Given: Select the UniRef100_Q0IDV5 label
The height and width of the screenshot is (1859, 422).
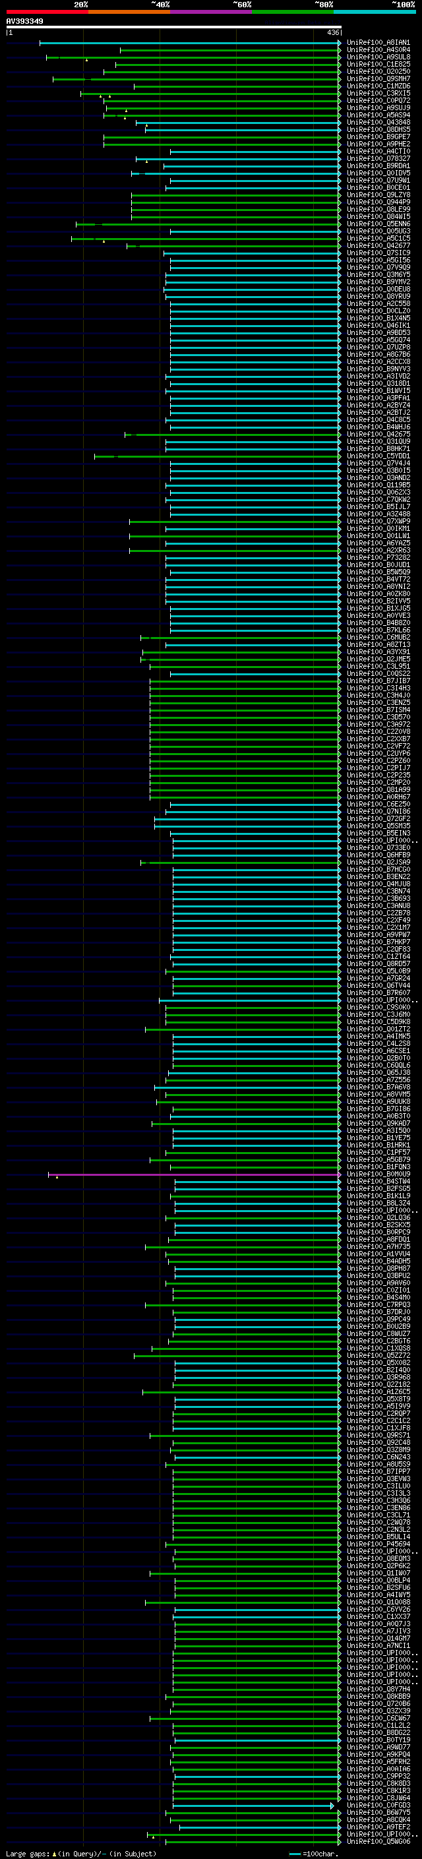Looking at the screenshot, I should coord(378,173).
